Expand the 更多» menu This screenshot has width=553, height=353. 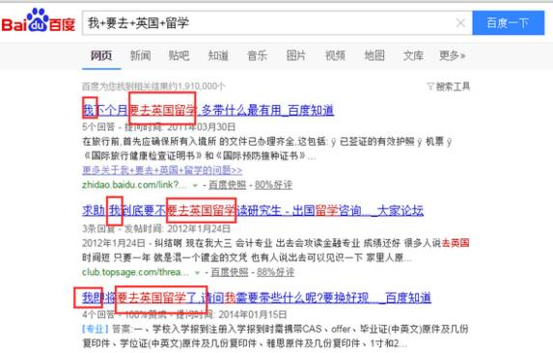452,55
